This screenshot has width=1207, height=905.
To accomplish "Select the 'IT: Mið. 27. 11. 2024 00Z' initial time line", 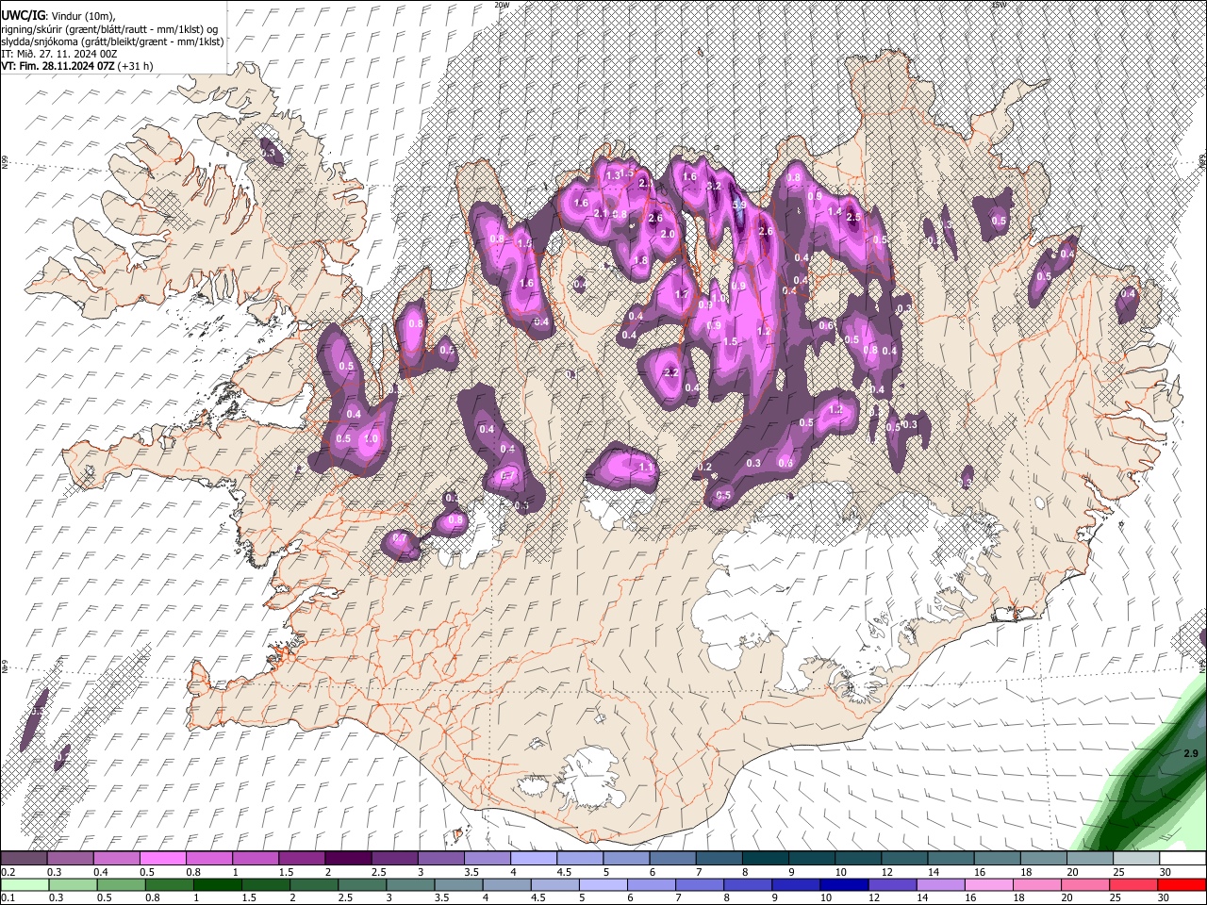I will pyautogui.click(x=58, y=54).
